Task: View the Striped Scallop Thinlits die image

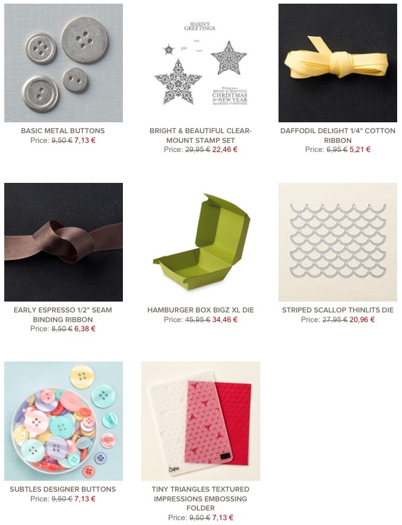Action: point(338,242)
